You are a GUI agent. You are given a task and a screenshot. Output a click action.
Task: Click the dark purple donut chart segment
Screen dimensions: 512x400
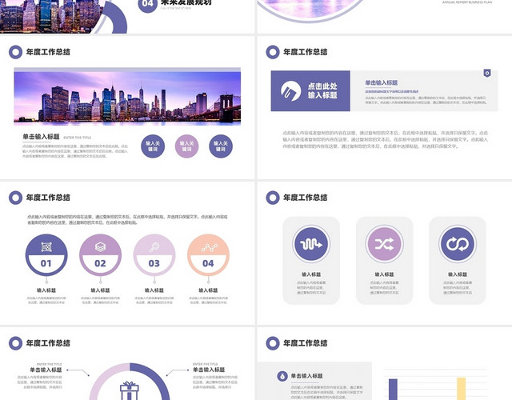[x=154, y=378]
